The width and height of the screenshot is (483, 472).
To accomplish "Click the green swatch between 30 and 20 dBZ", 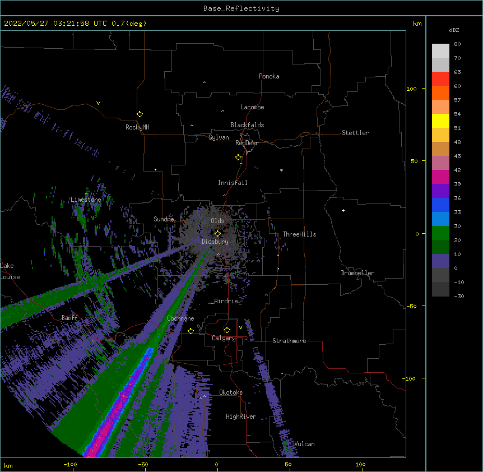I will [440, 233].
